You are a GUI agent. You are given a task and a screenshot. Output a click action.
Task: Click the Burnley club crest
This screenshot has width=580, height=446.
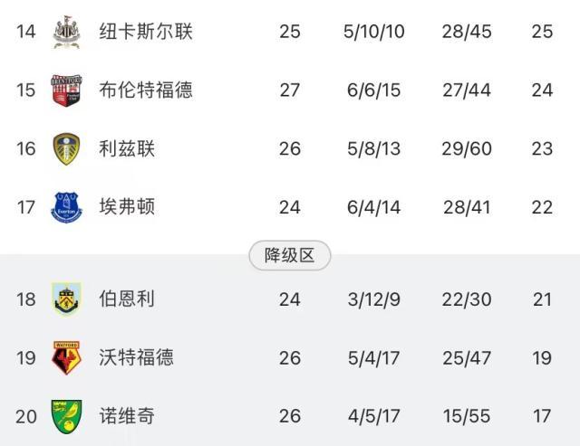click(x=68, y=299)
